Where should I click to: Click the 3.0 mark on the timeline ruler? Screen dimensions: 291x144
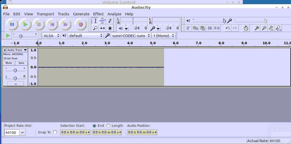107,43
